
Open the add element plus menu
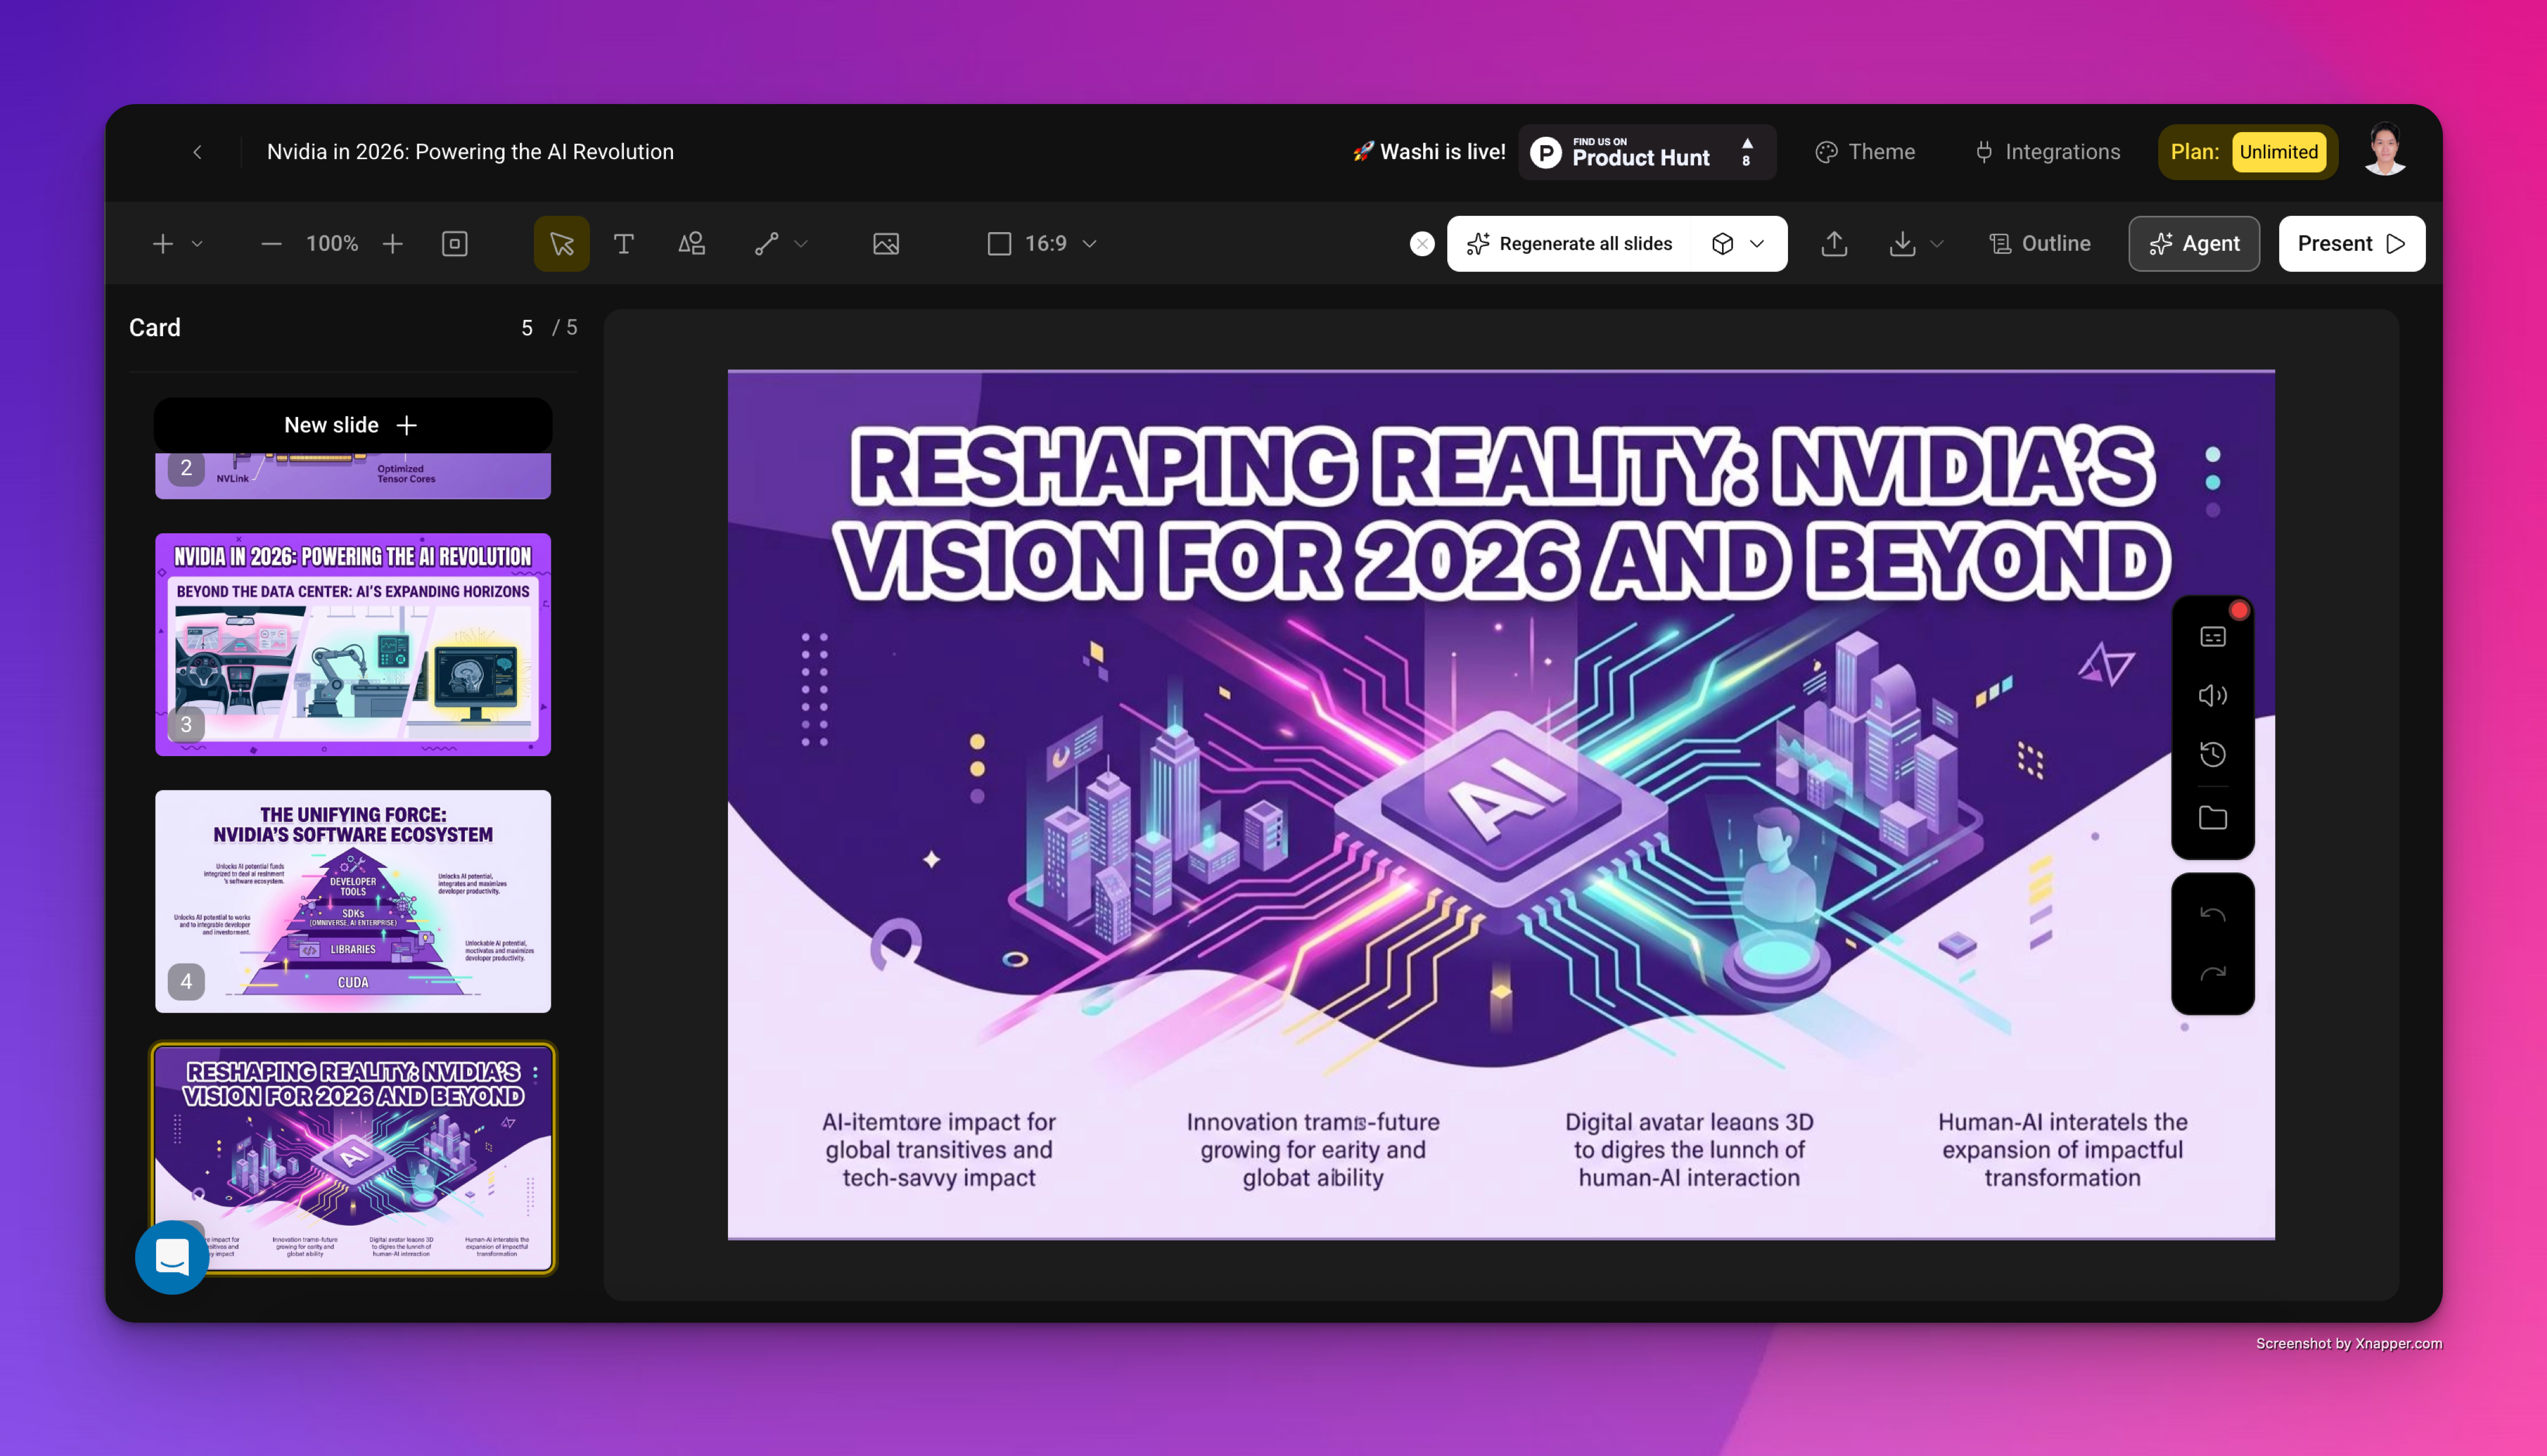[163, 244]
